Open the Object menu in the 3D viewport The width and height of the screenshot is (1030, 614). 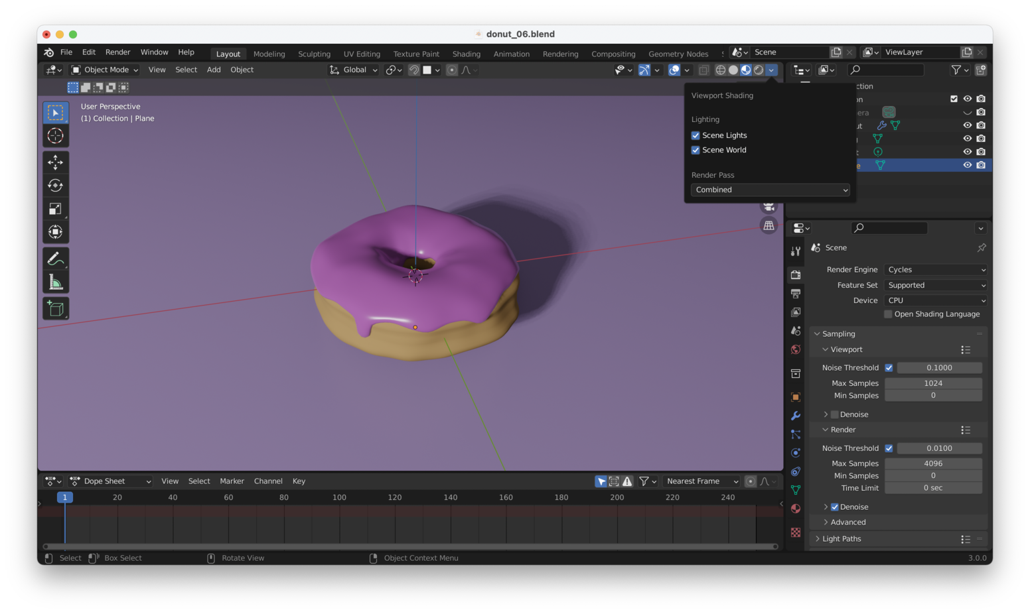tap(242, 70)
